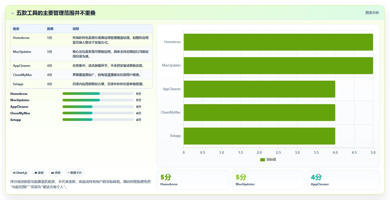
Task: Click the 0.5 tick label on the chart's x-axis
Action: pos(203,152)
